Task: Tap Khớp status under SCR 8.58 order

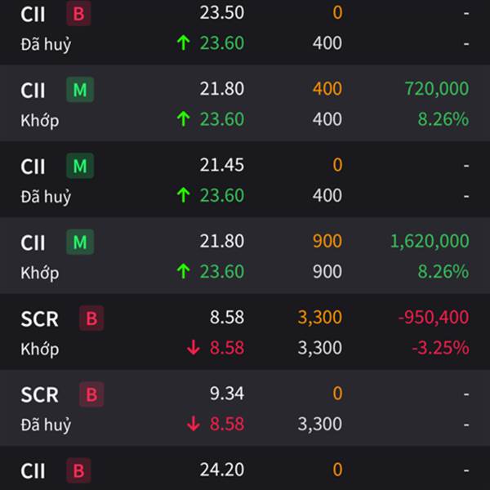Action: pos(40,349)
